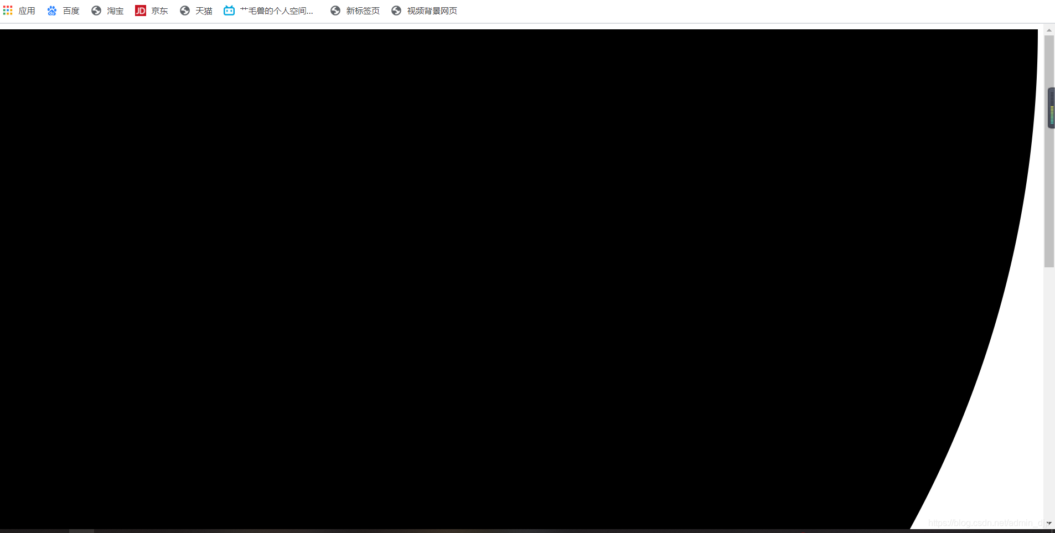The height and width of the screenshot is (533, 1055).
Task: Click the globe icon beside 天猫
Action: point(185,11)
